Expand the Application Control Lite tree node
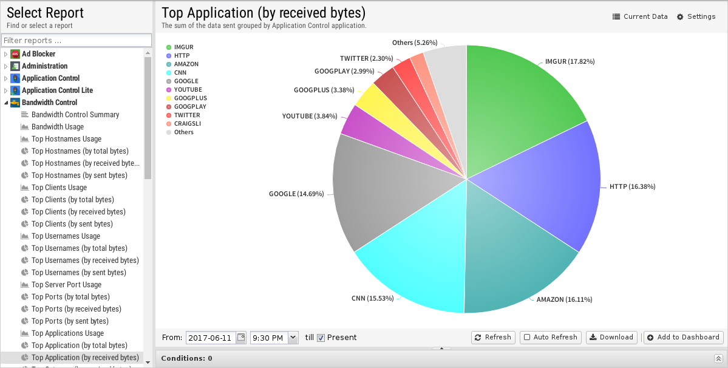The image size is (728, 368). pyautogui.click(x=5, y=90)
